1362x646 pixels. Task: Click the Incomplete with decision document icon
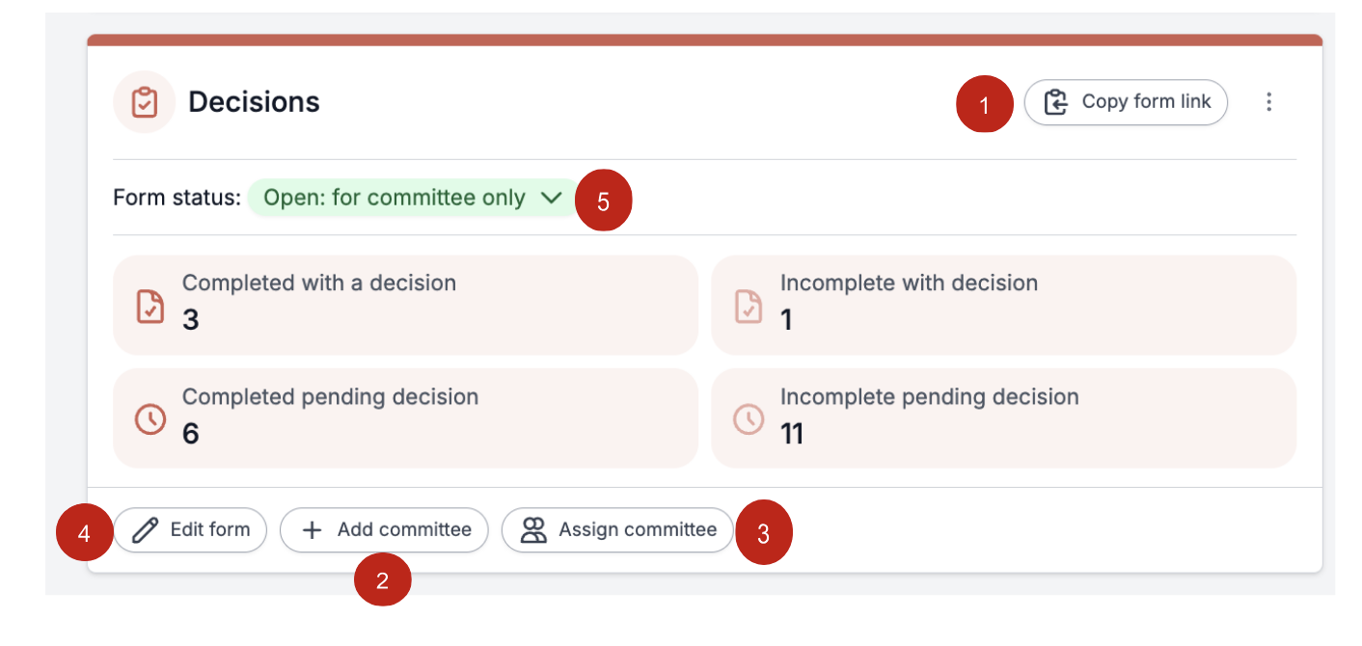pos(748,307)
